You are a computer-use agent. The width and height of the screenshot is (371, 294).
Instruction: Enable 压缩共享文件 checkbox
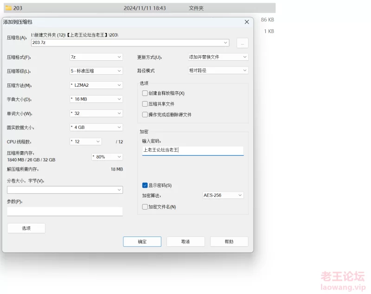(145, 104)
